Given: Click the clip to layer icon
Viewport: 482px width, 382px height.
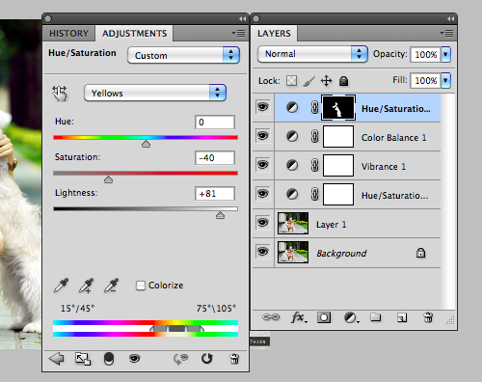Looking at the screenshot, I should coord(83,359).
